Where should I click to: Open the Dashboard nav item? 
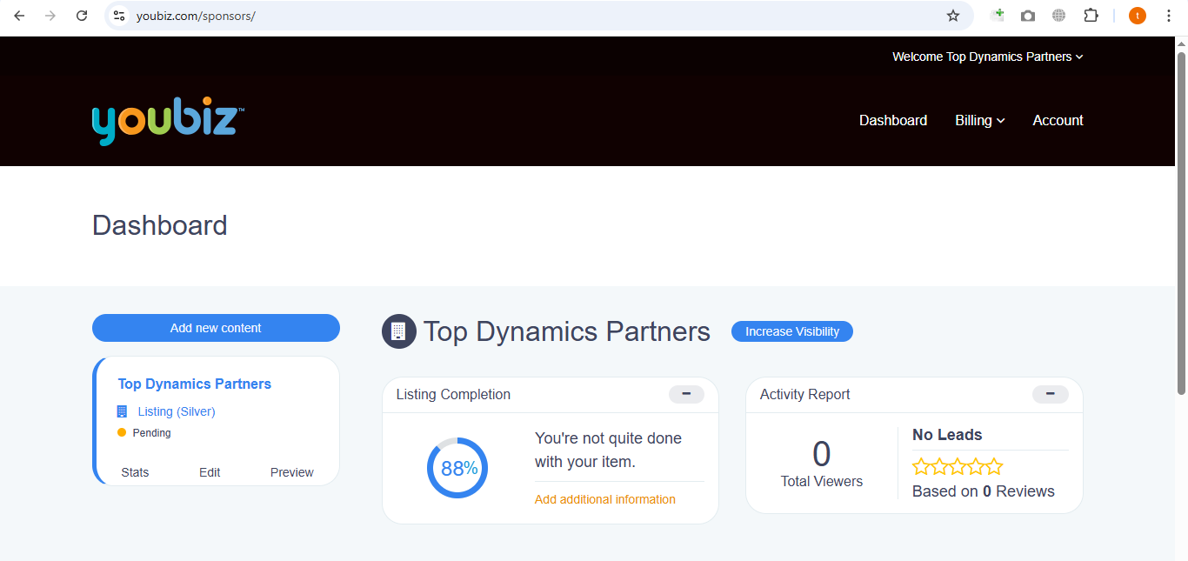point(893,120)
